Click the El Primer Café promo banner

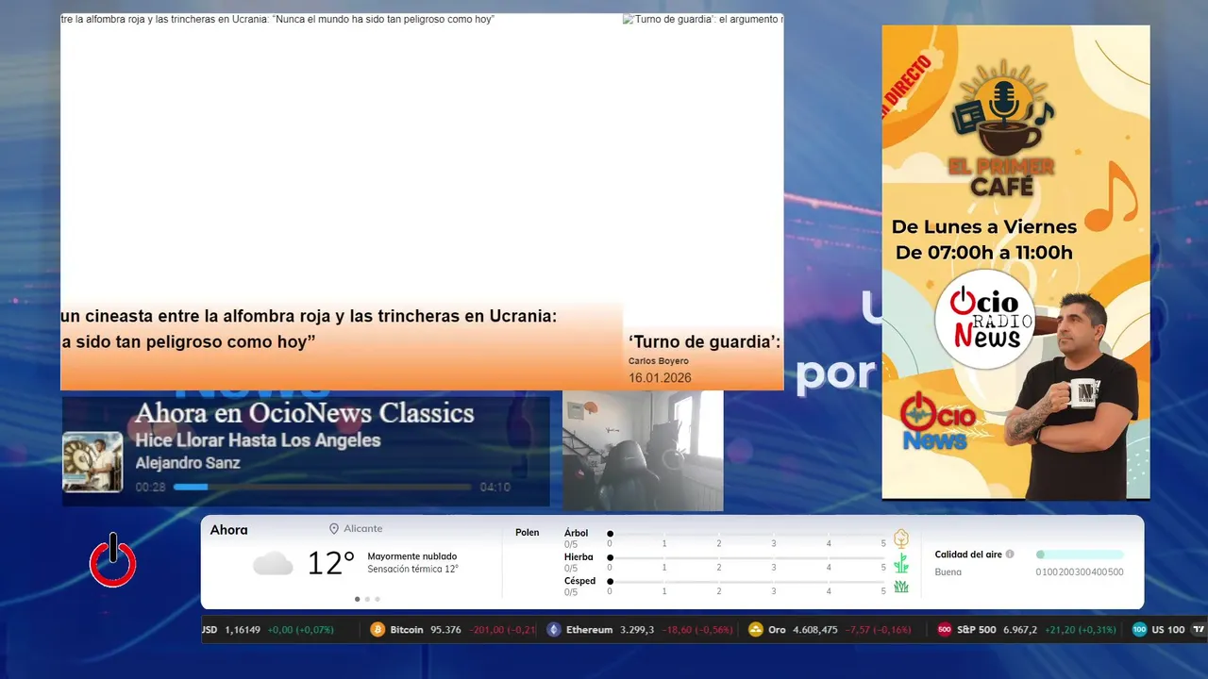click(x=1015, y=262)
